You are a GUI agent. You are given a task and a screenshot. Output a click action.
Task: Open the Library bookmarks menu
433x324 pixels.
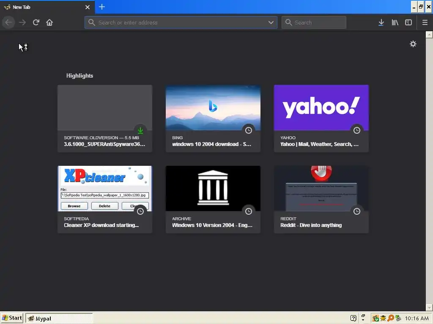pos(395,22)
